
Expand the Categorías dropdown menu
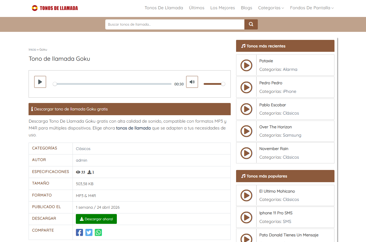click(x=271, y=8)
